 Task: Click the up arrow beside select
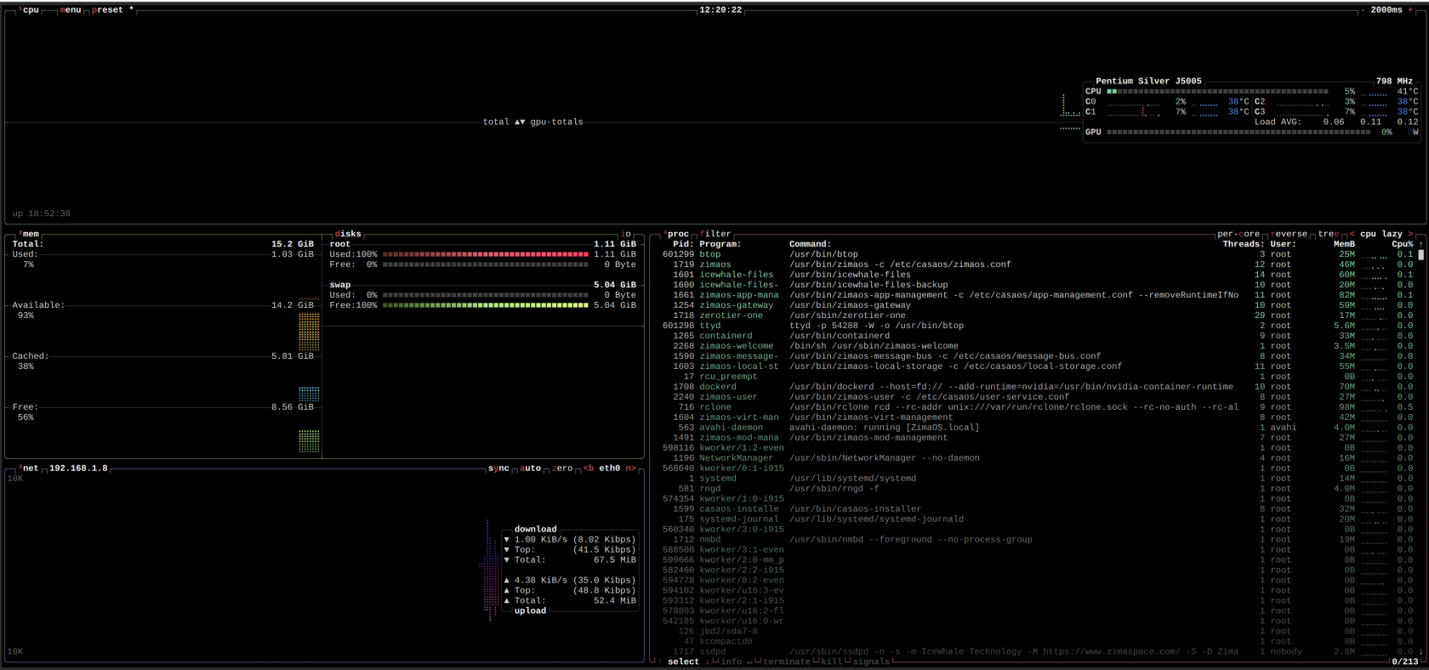(659, 661)
